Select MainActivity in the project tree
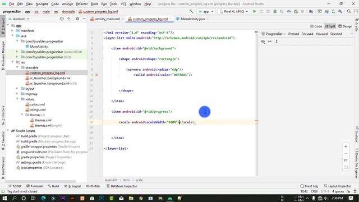The height and width of the screenshot is (202, 359). point(39,47)
